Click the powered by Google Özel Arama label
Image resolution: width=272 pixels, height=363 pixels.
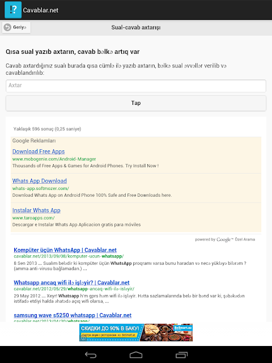[225, 239]
